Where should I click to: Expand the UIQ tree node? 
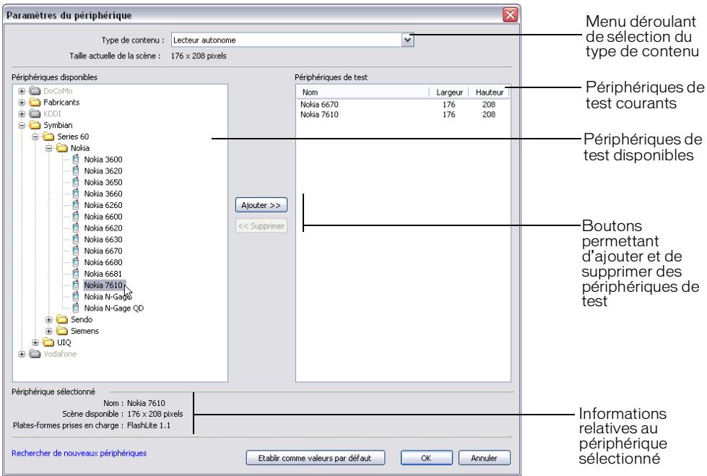[35, 342]
